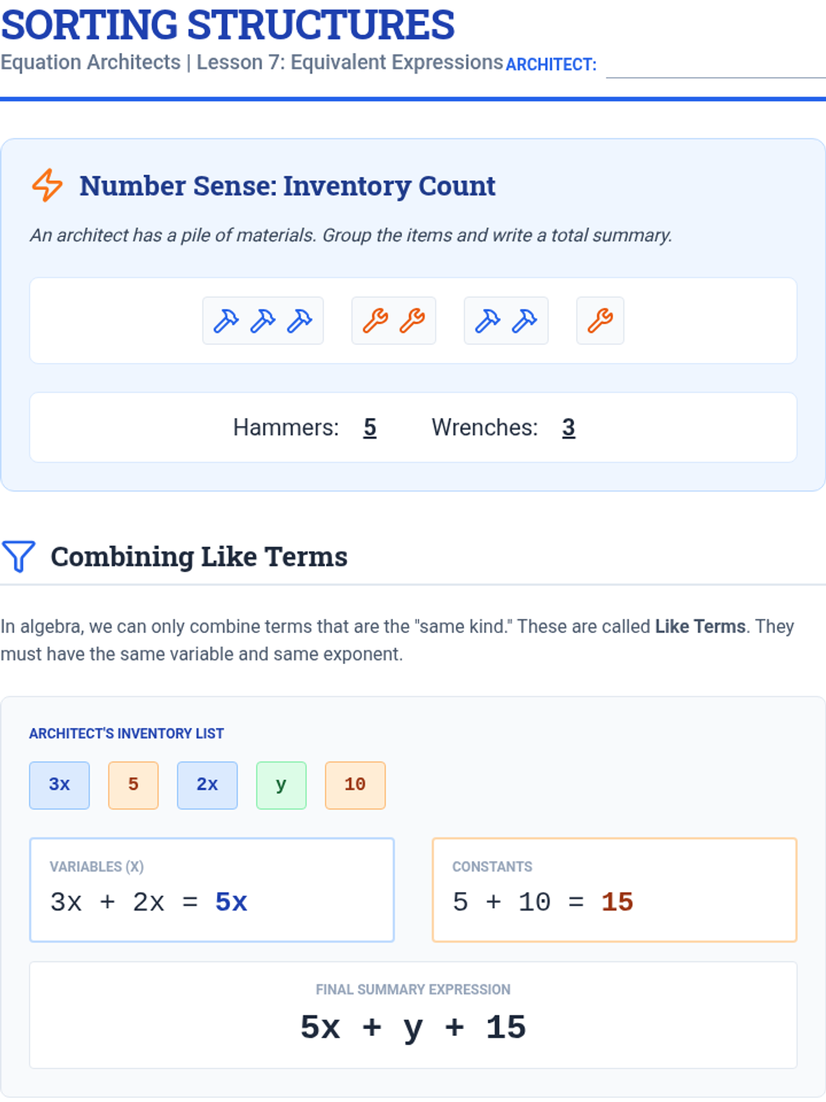Click the final summary expression 5x + y + 15

[413, 1027]
